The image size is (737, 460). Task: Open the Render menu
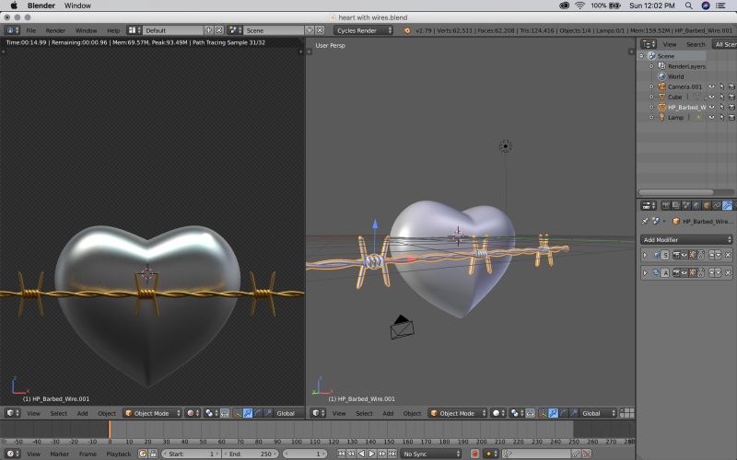(x=55, y=30)
